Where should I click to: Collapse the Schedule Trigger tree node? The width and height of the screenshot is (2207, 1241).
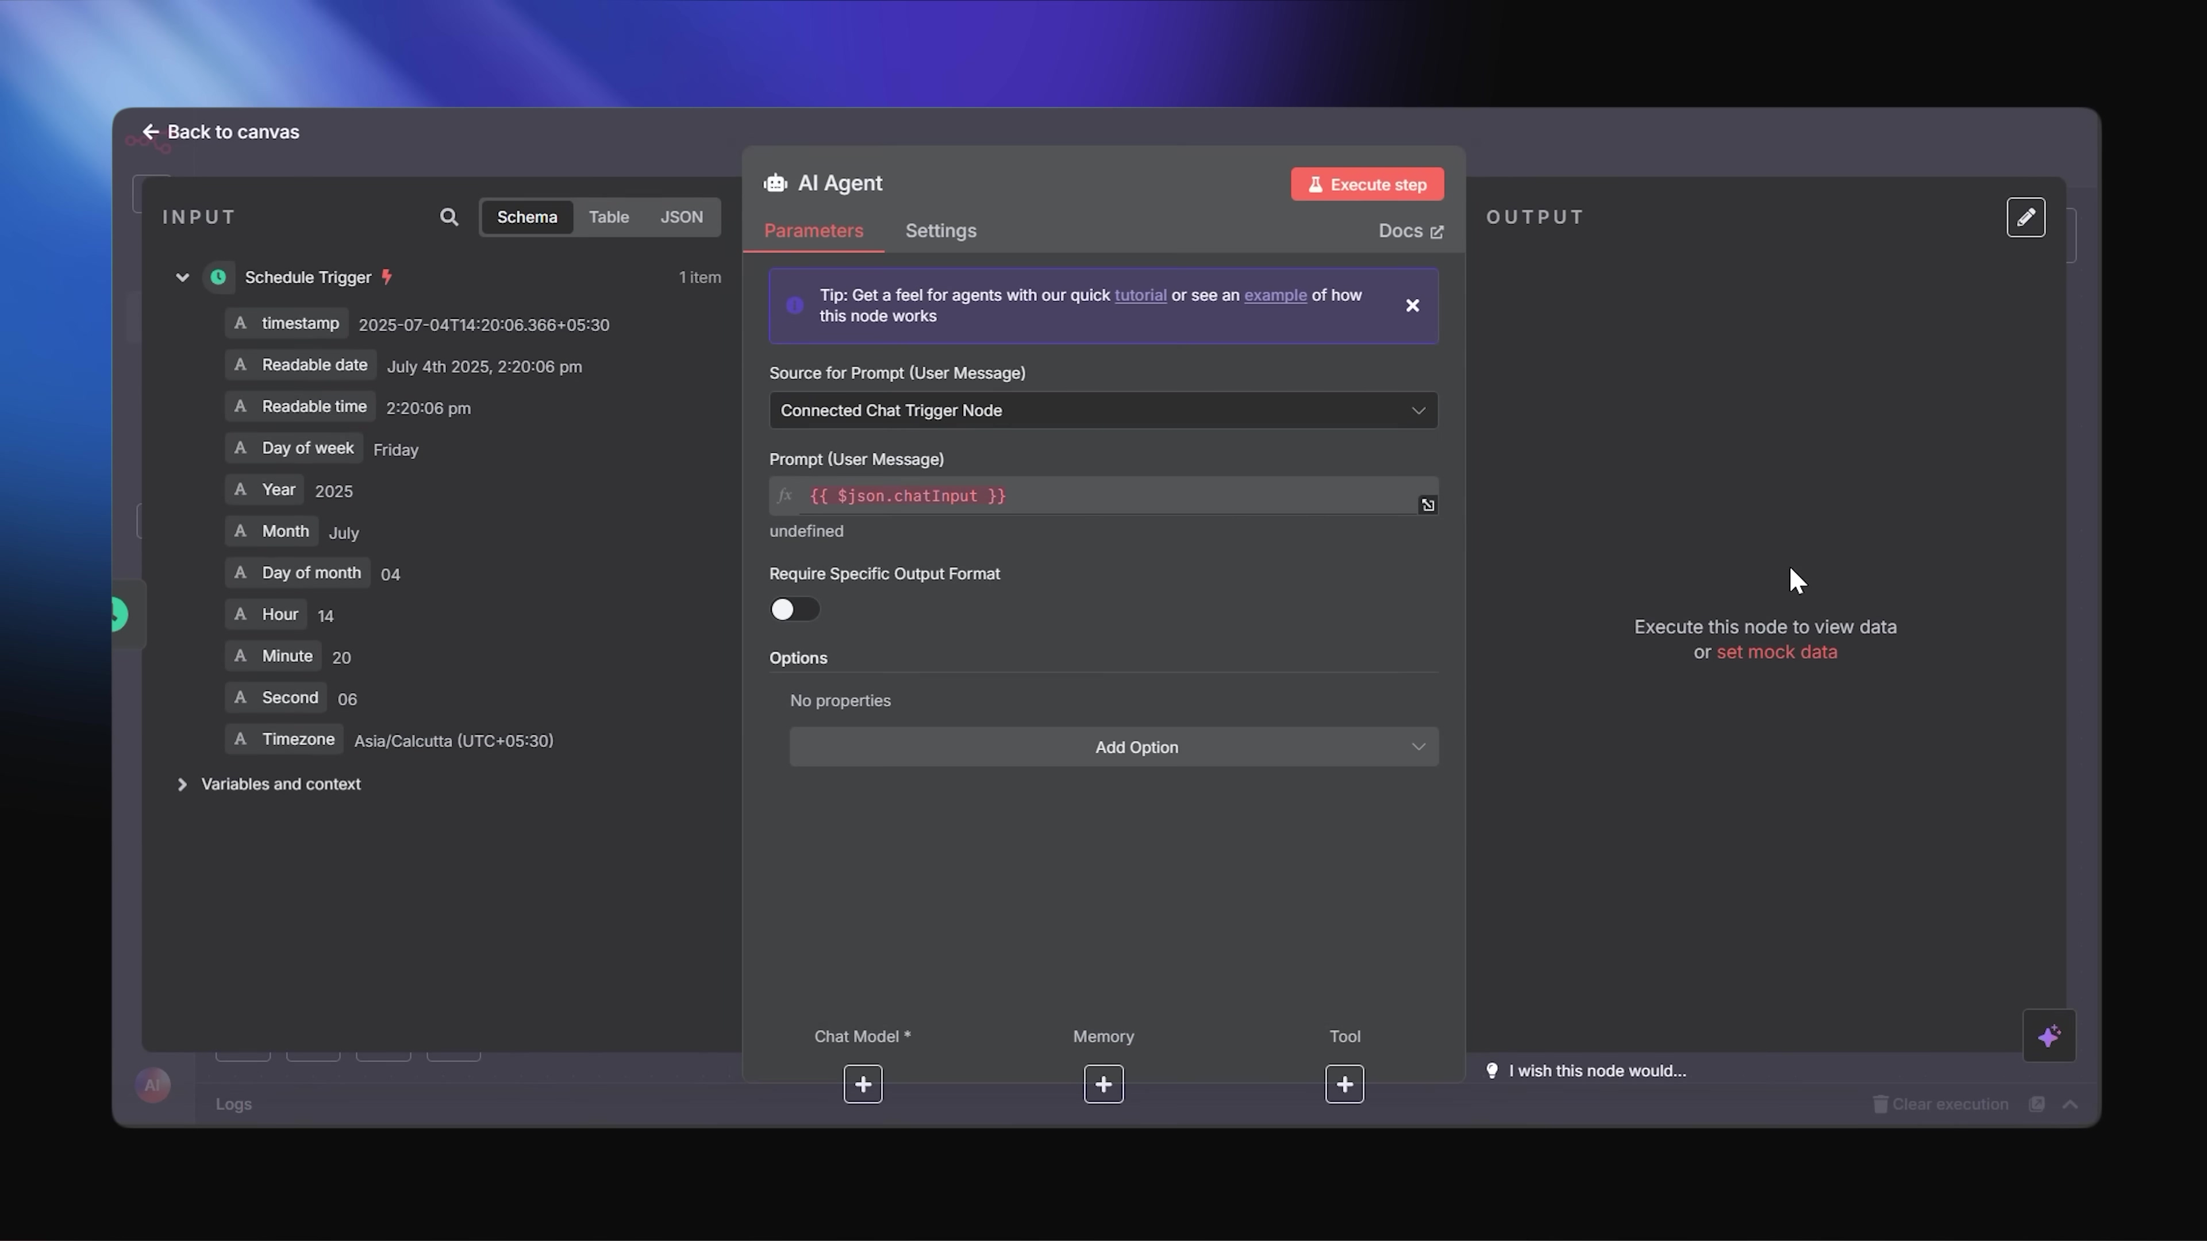(182, 278)
